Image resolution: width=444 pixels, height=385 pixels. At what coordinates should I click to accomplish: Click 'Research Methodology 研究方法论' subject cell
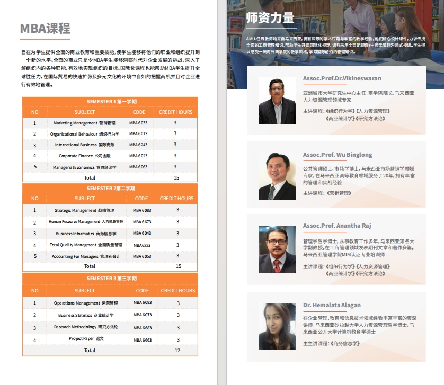coord(86,327)
